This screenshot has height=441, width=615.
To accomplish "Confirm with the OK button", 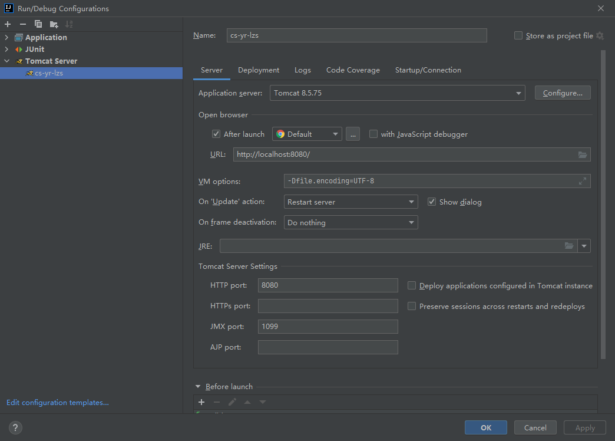I will [x=485, y=427].
